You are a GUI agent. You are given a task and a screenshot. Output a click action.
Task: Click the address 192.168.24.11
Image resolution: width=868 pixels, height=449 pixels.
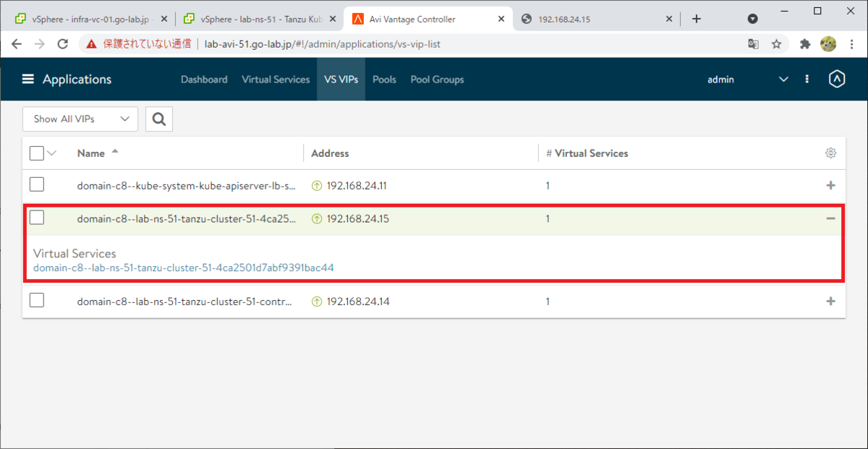pos(357,186)
